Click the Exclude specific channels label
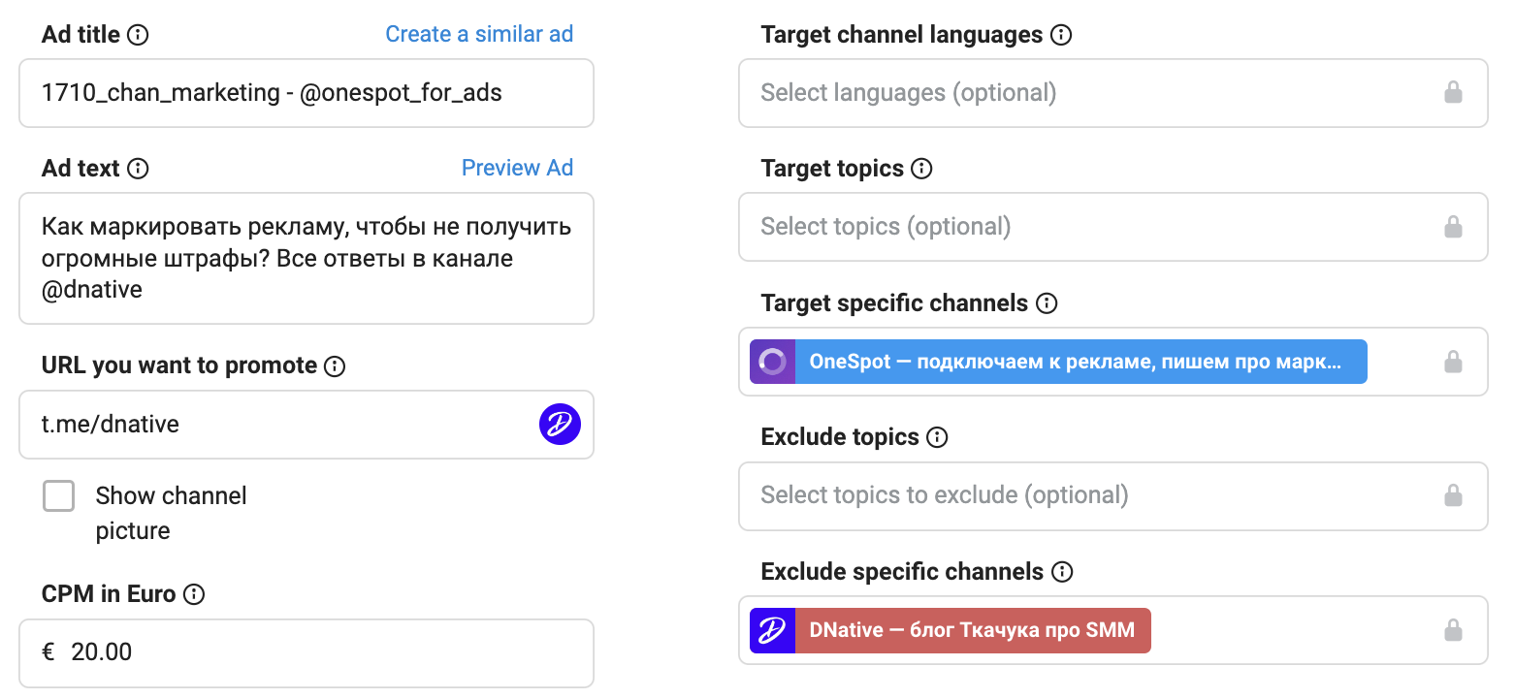This screenshot has height=698, width=1515. tap(902, 572)
